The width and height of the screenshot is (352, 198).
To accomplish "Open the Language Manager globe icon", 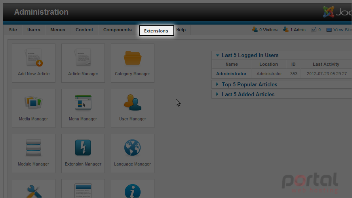I will coord(133,147).
